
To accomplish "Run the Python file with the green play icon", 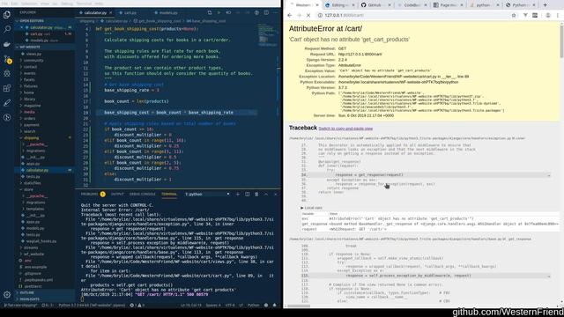I will 219,13.
